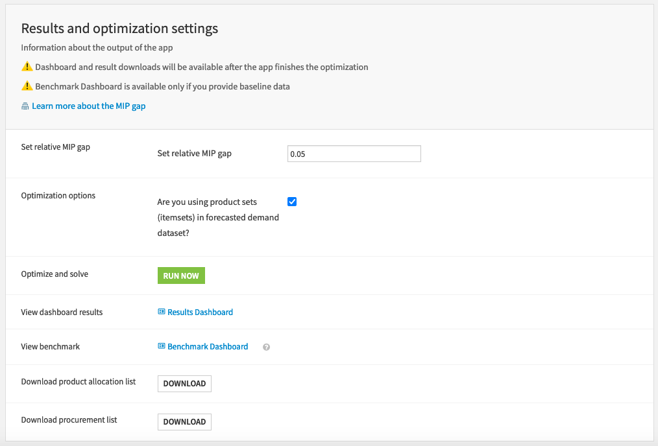Click the 'View dashboard results' label
658x446 pixels.
click(62, 312)
